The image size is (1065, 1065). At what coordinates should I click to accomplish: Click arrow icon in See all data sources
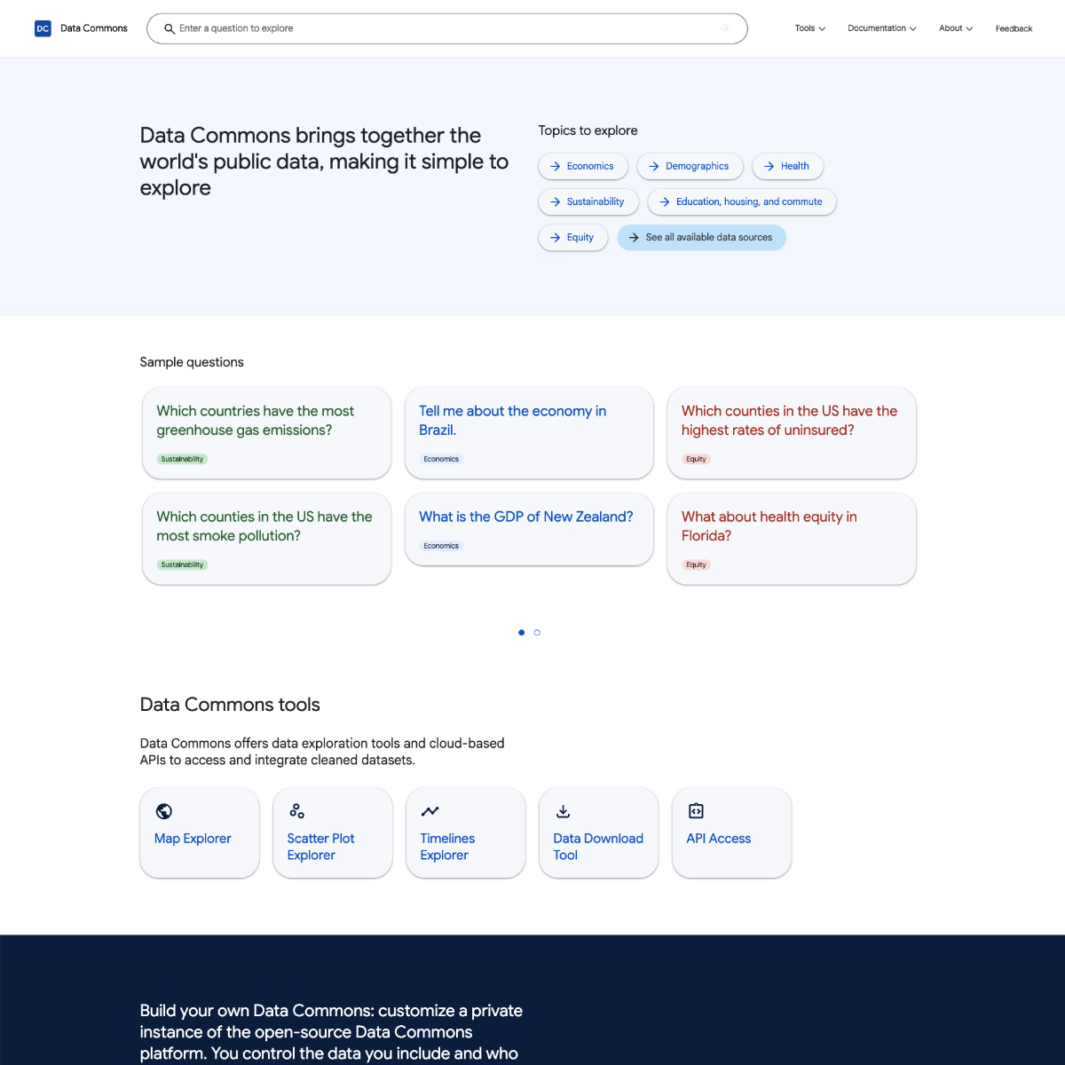634,237
